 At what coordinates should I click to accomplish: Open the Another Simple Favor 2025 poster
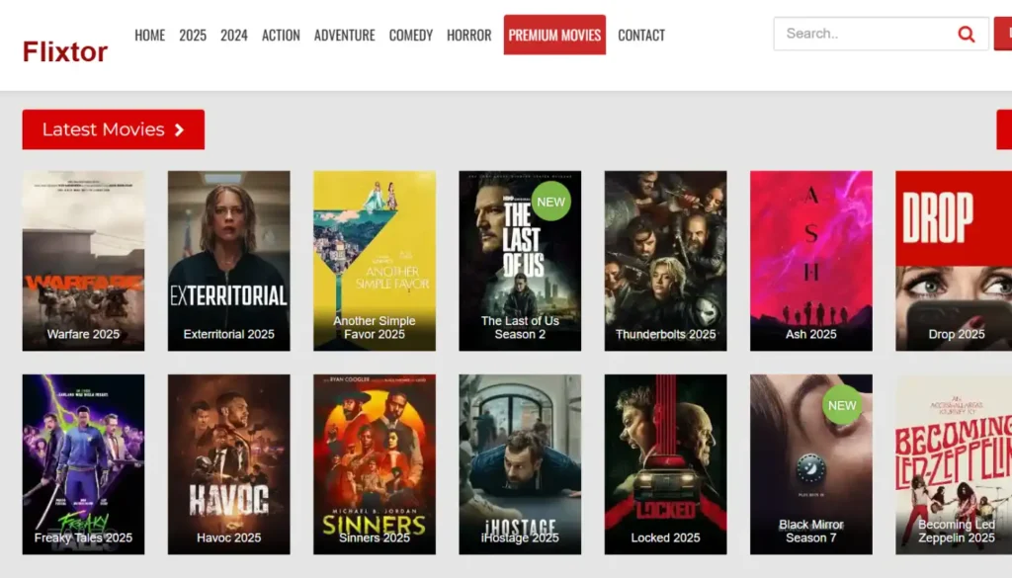click(375, 261)
